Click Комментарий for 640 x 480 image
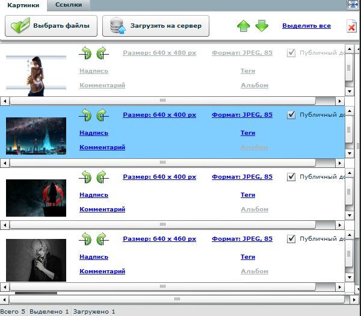 point(102,85)
